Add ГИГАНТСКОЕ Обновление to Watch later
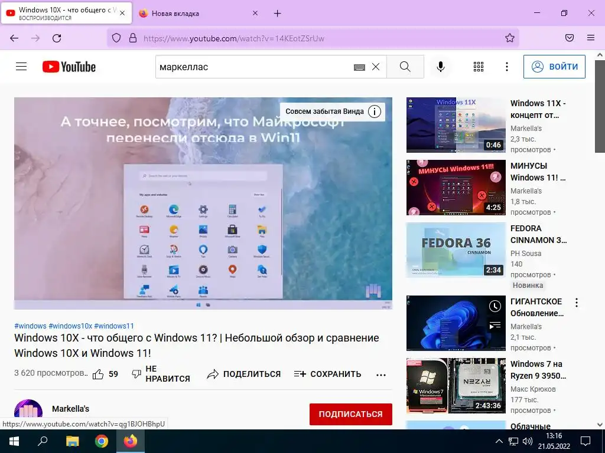Screen dimensions: 605x453 pos(495,307)
